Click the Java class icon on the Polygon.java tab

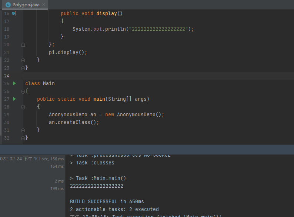pos(8,5)
